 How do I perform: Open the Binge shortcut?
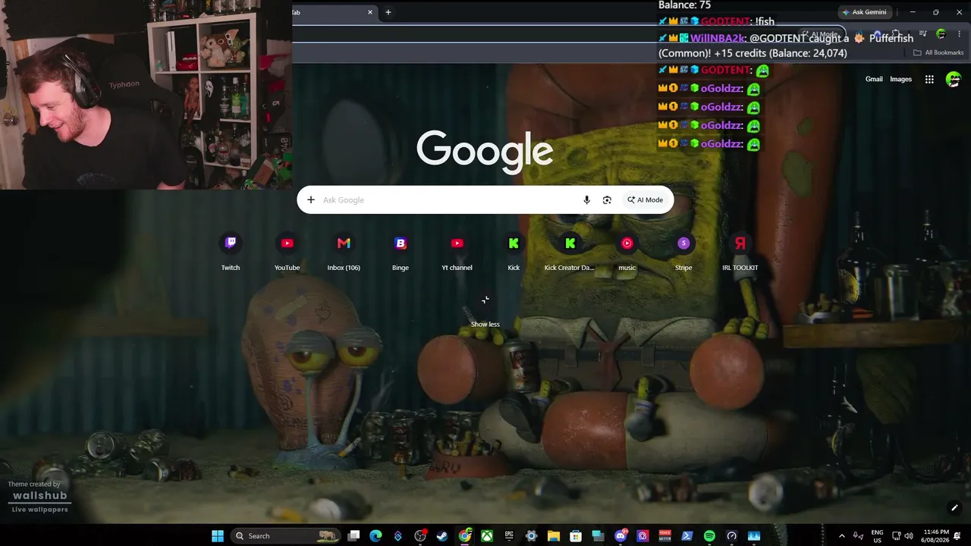coord(401,252)
